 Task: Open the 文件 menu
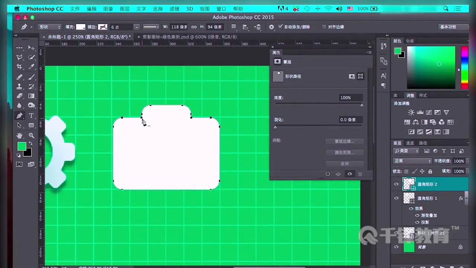(x=75, y=9)
